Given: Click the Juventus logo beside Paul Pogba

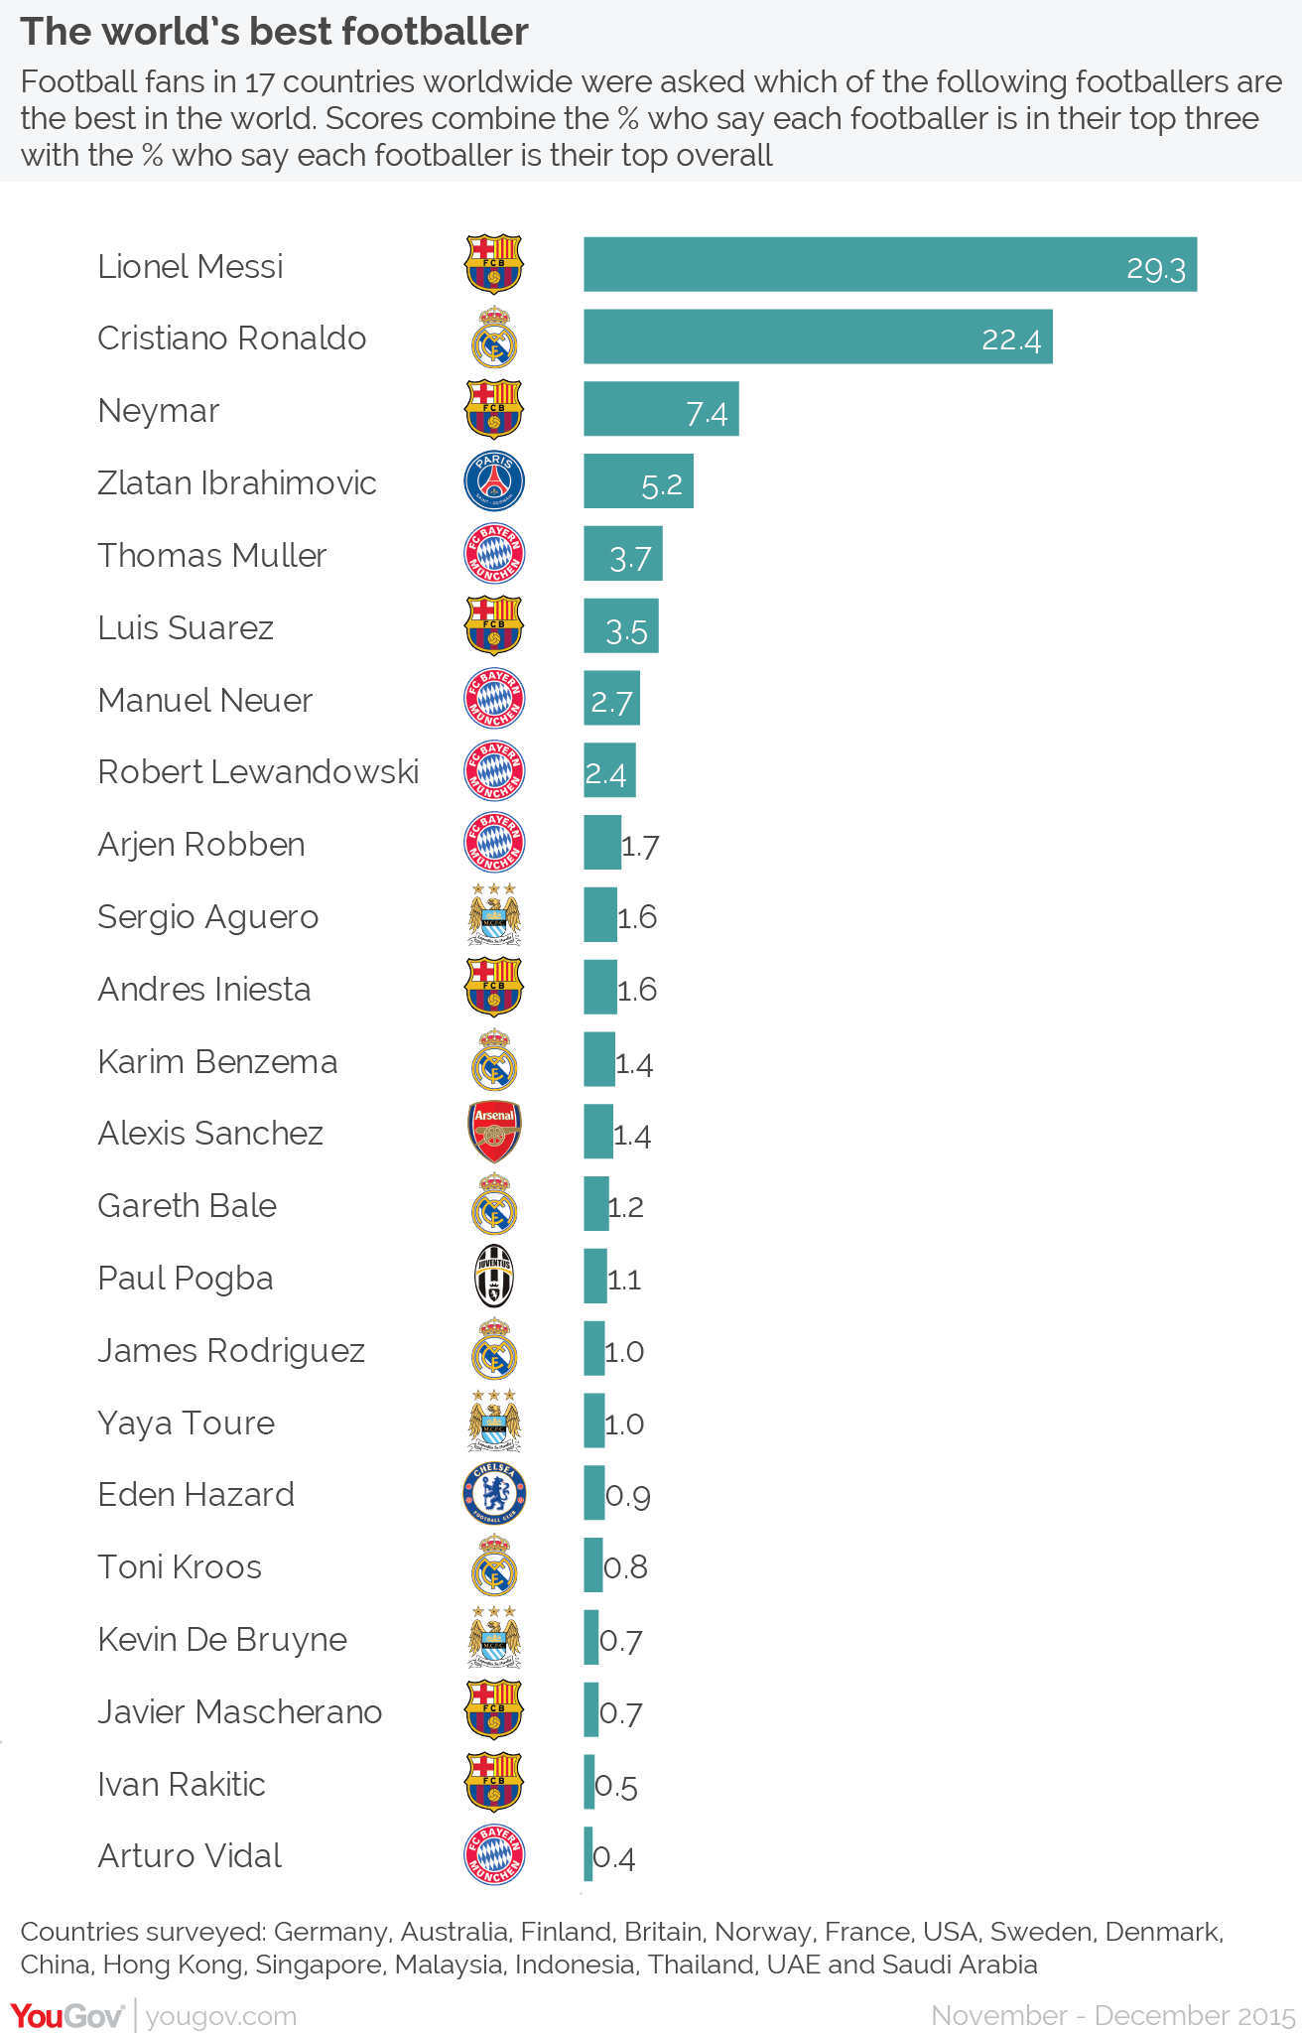Looking at the screenshot, I should tap(494, 1277).
